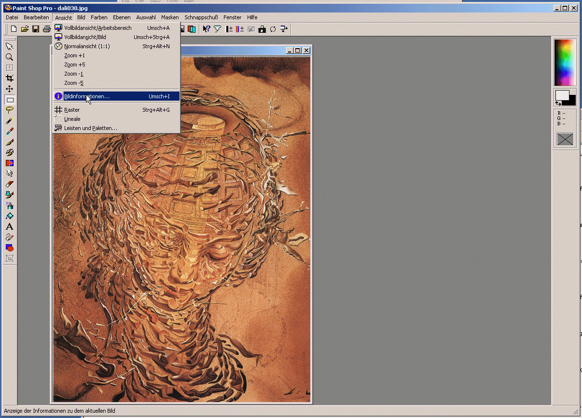Click the Print icon in toolbar
582x418 pixels.
tap(47, 29)
